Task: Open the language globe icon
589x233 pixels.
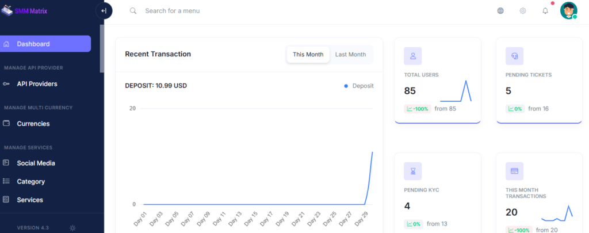Action: [x=500, y=11]
